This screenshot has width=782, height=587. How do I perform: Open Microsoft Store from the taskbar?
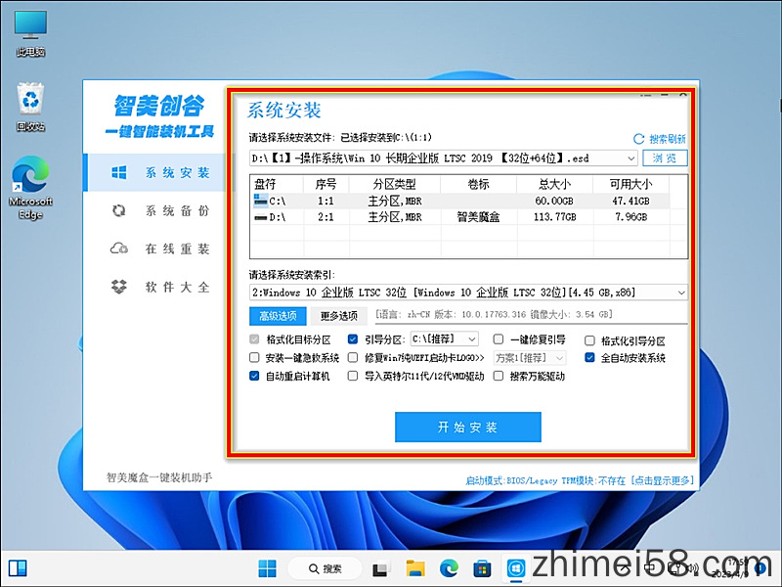tap(482, 568)
